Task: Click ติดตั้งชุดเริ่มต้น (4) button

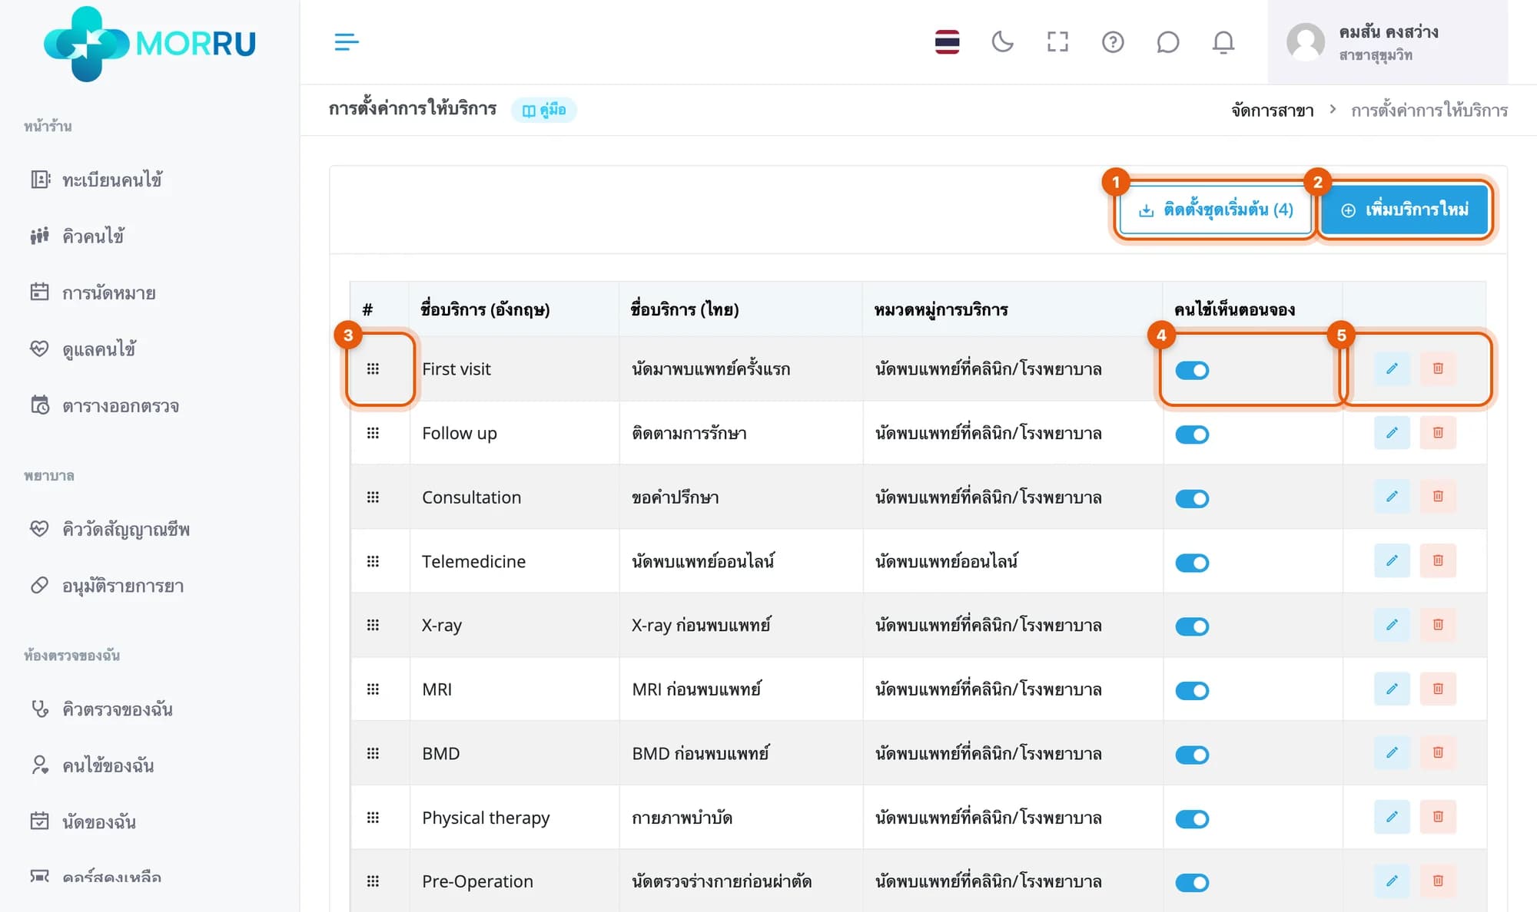Action: [x=1215, y=210]
